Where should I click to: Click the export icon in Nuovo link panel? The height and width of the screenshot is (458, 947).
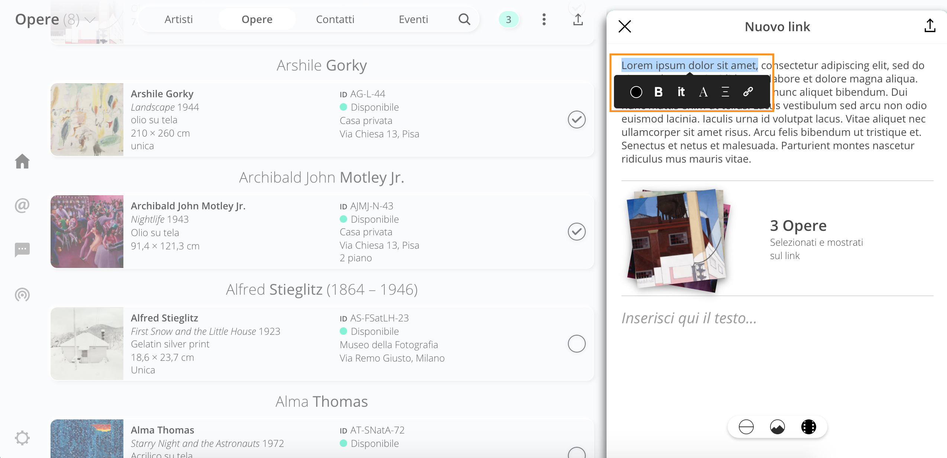coord(930,26)
